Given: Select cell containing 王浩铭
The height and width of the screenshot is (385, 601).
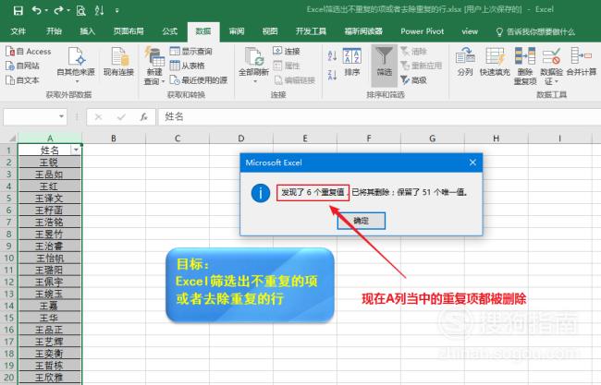Looking at the screenshot, I should pyautogui.click(x=50, y=222).
